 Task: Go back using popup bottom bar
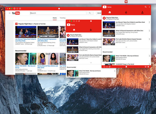pyautogui.click(x=104, y=67)
